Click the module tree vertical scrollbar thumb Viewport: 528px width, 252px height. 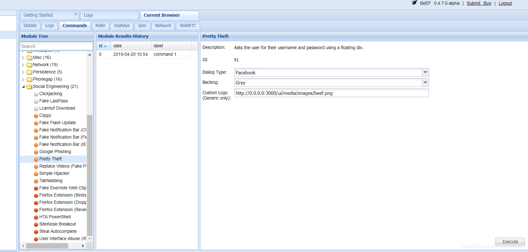point(90,175)
